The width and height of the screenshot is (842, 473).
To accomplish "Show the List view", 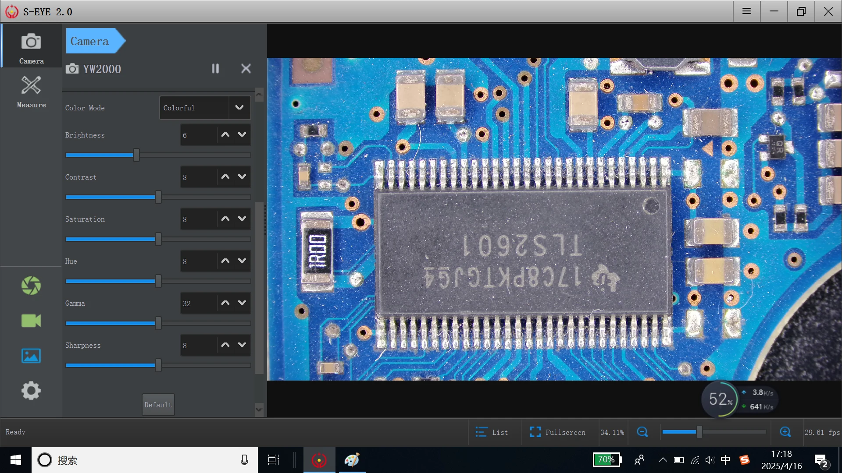I will 492,432.
